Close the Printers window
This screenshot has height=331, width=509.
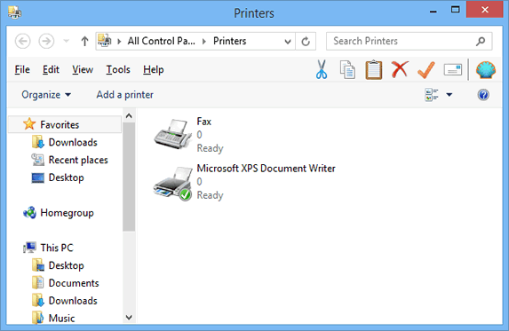click(485, 10)
